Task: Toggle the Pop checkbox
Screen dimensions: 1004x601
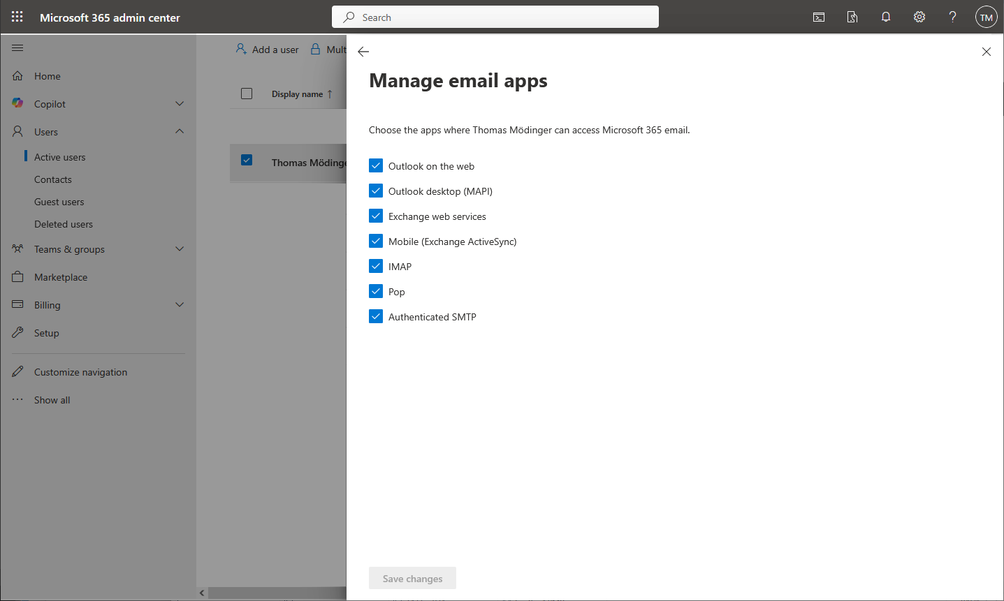Action: click(376, 292)
